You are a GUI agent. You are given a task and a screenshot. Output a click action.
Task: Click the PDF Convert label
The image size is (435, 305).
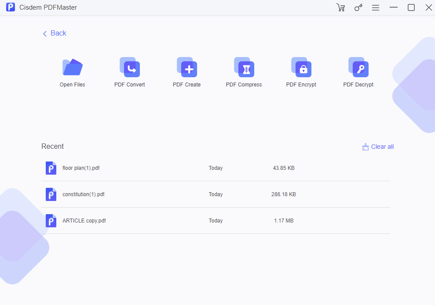coord(130,85)
